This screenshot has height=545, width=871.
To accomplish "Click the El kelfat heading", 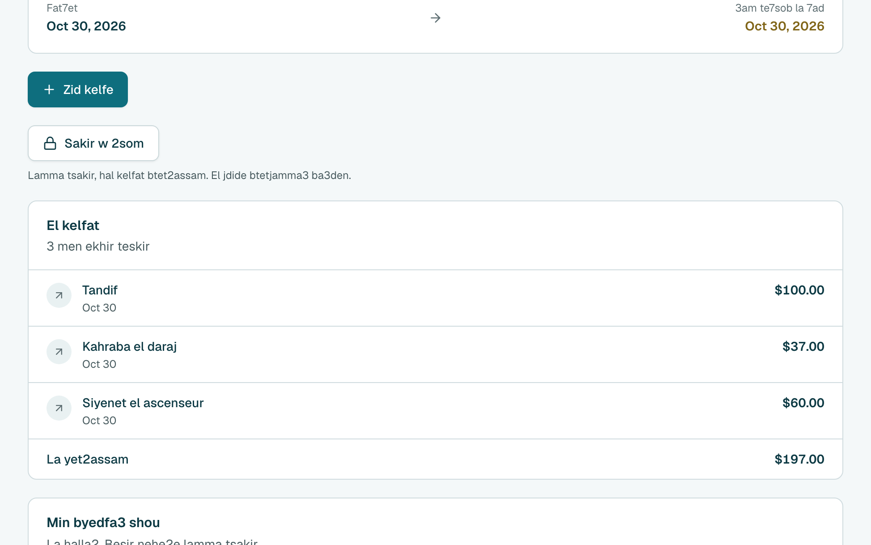I will (73, 225).
